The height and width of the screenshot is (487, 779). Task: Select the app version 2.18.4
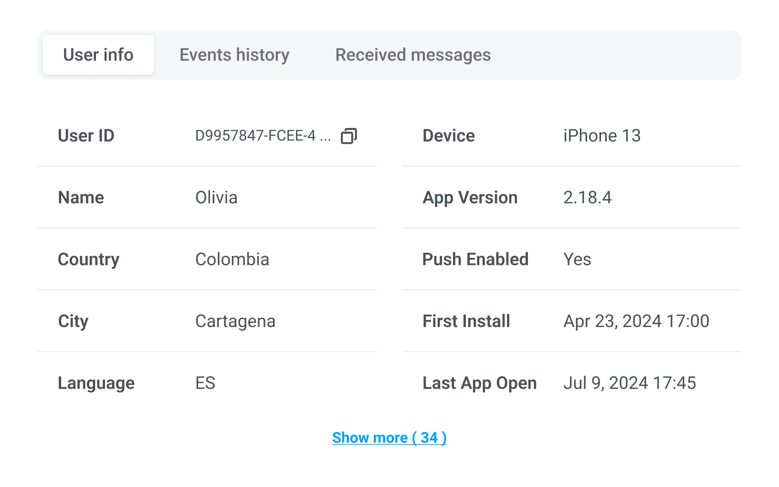pyautogui.click(x=587, y=198)
